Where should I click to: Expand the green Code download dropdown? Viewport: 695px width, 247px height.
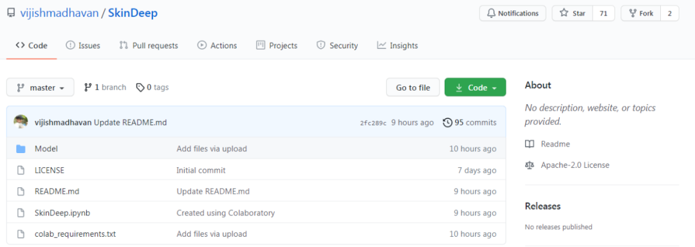475,87
